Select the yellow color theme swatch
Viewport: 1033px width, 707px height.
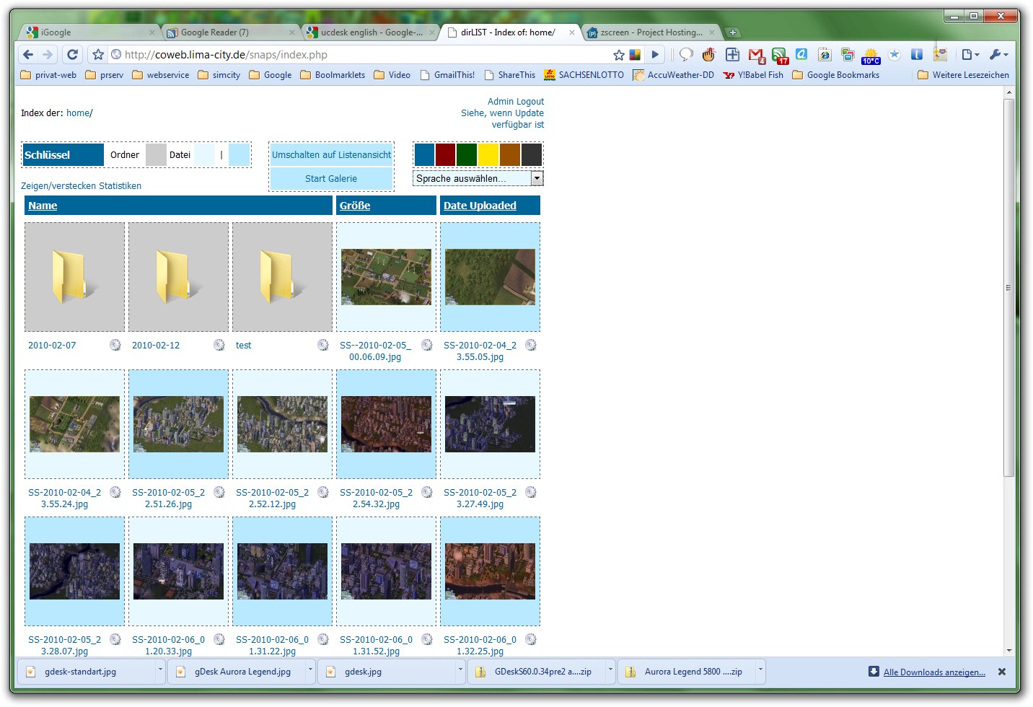488,154
